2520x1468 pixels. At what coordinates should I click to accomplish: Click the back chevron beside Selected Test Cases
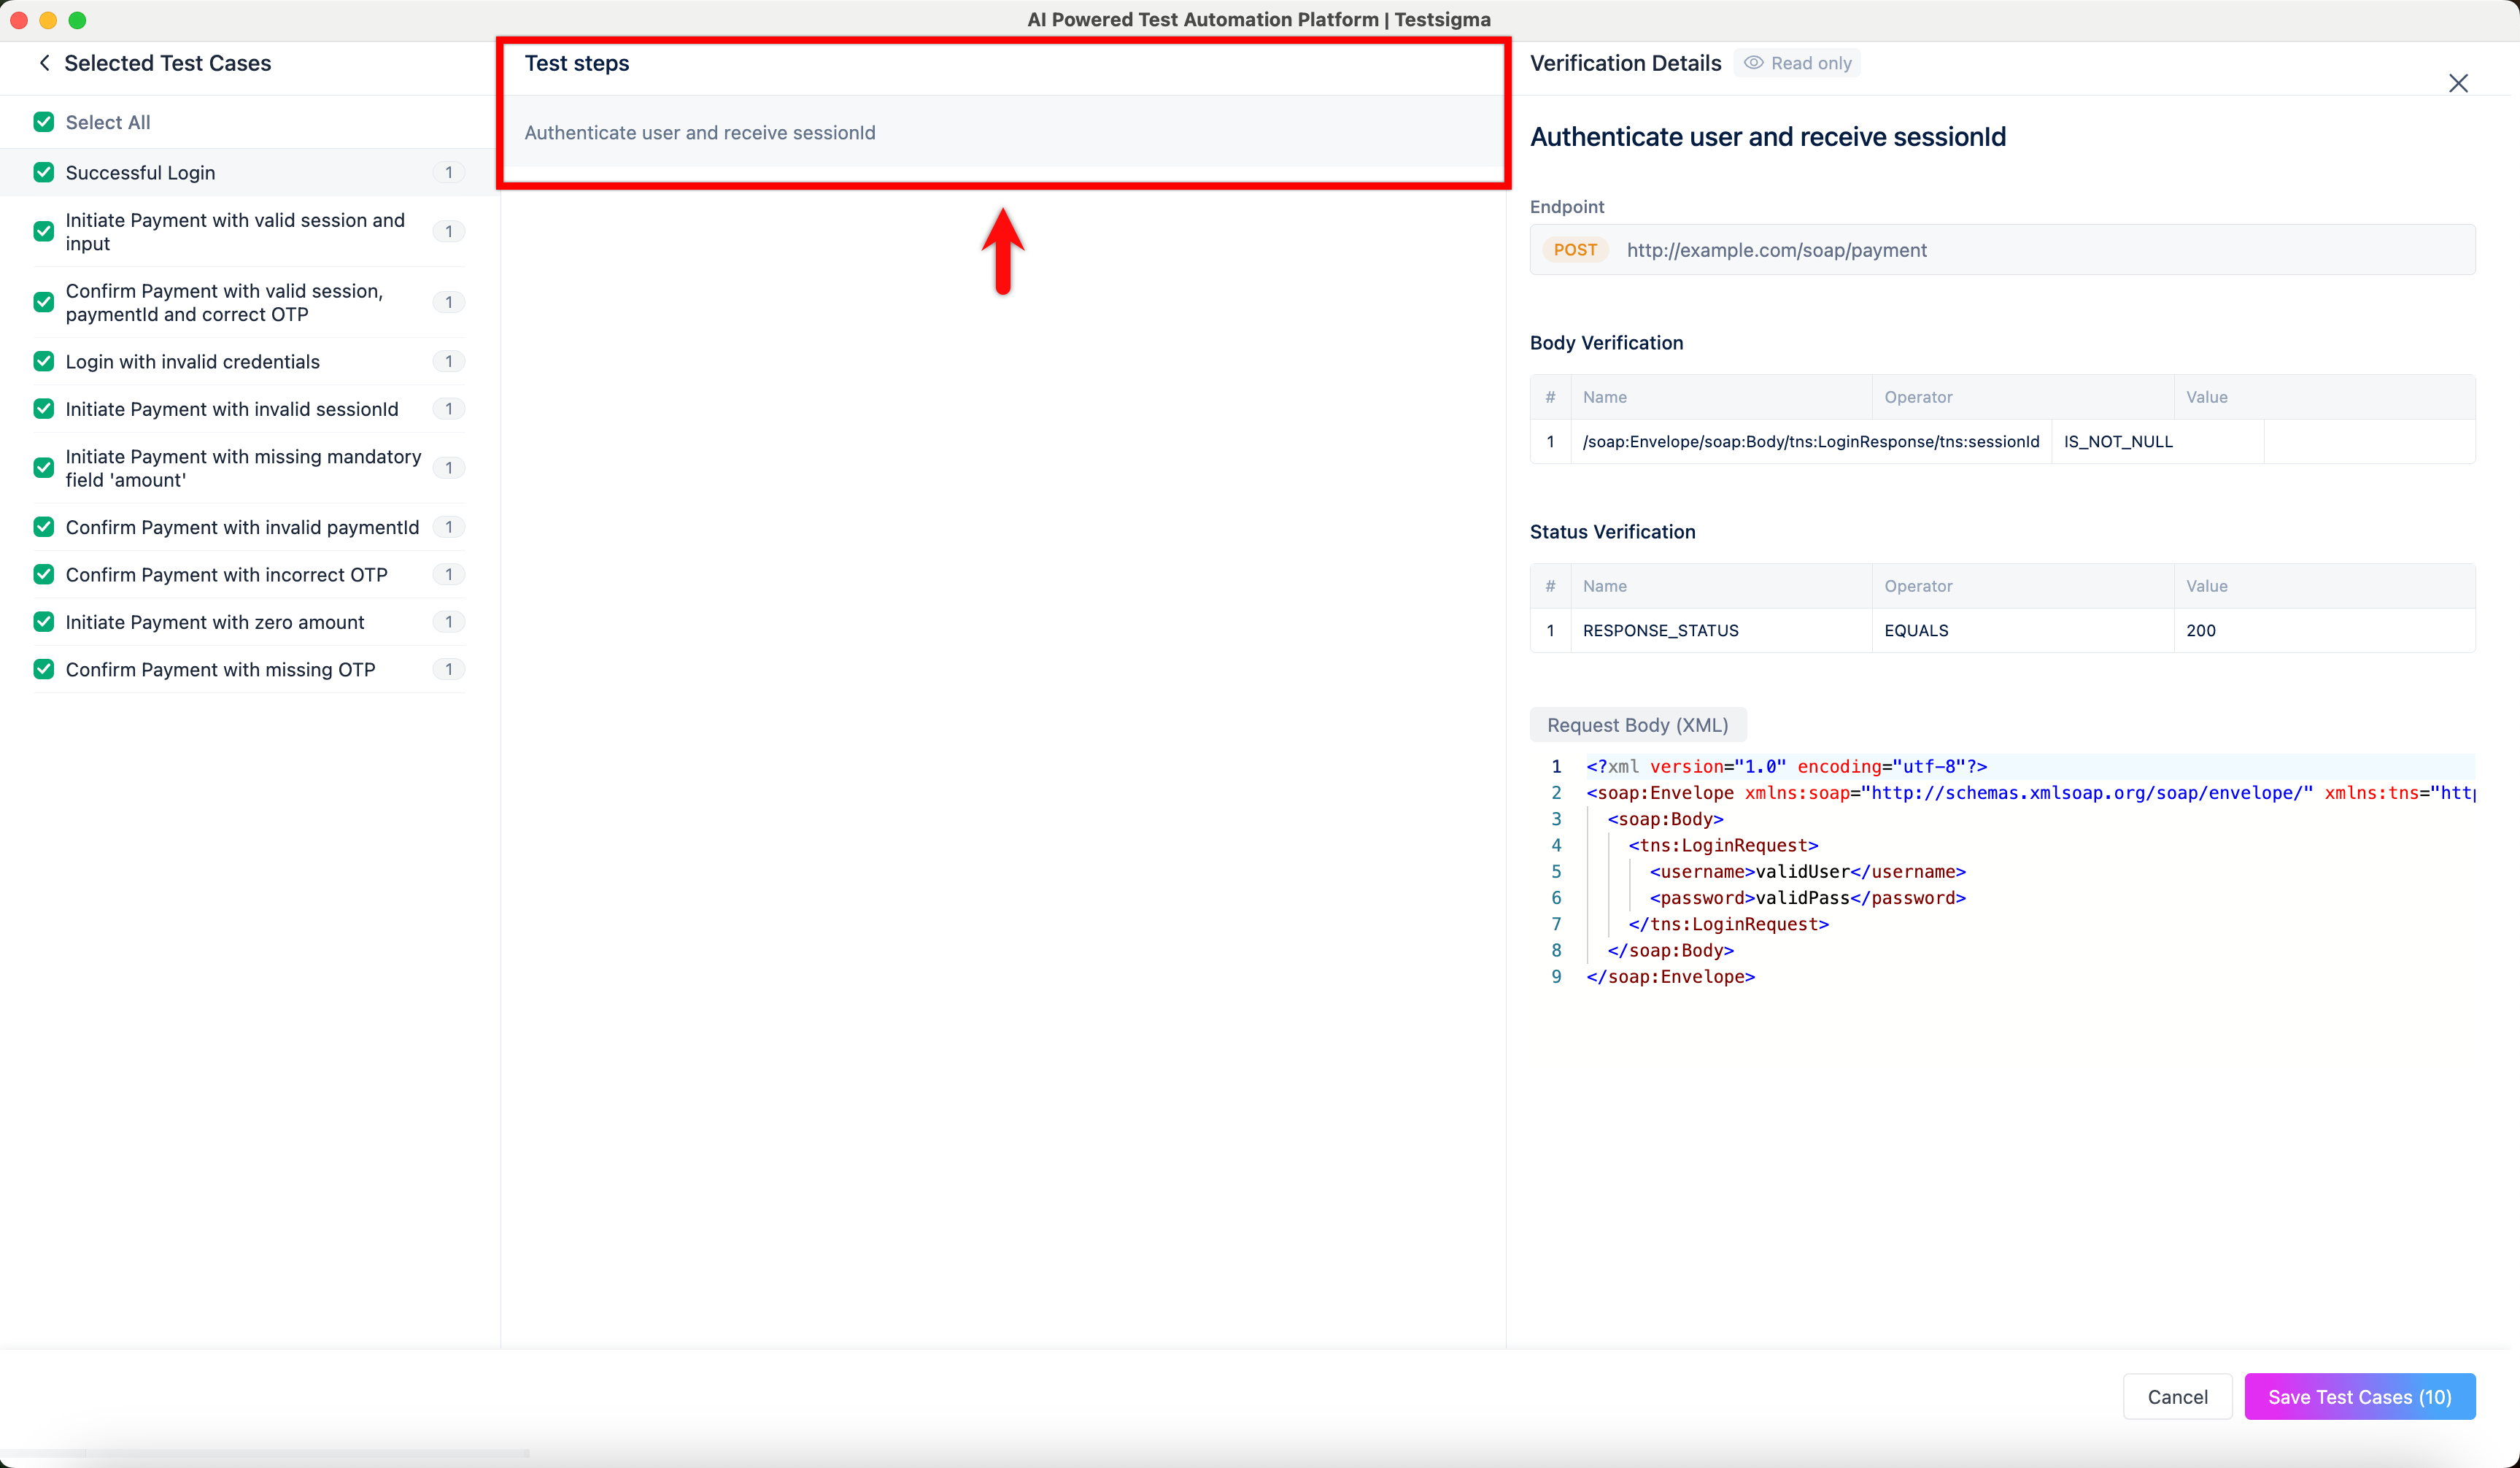pyautogui.click(x=44, y=63)
